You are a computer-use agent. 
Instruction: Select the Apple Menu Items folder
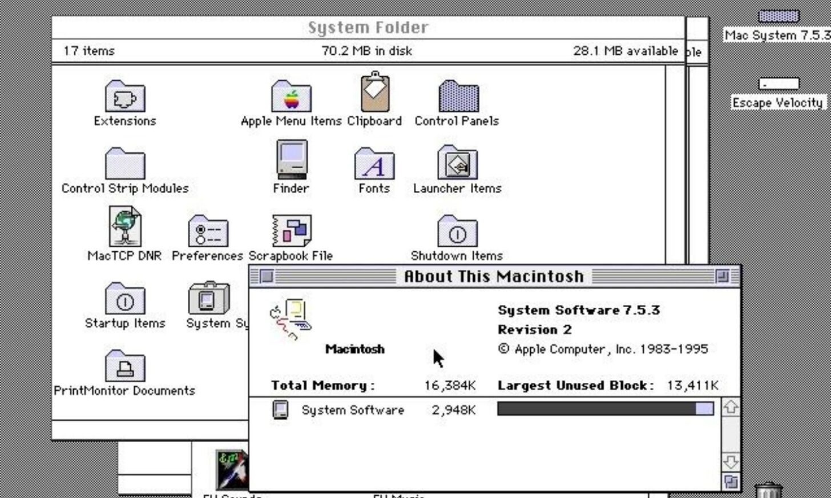(x=291, y=96)
